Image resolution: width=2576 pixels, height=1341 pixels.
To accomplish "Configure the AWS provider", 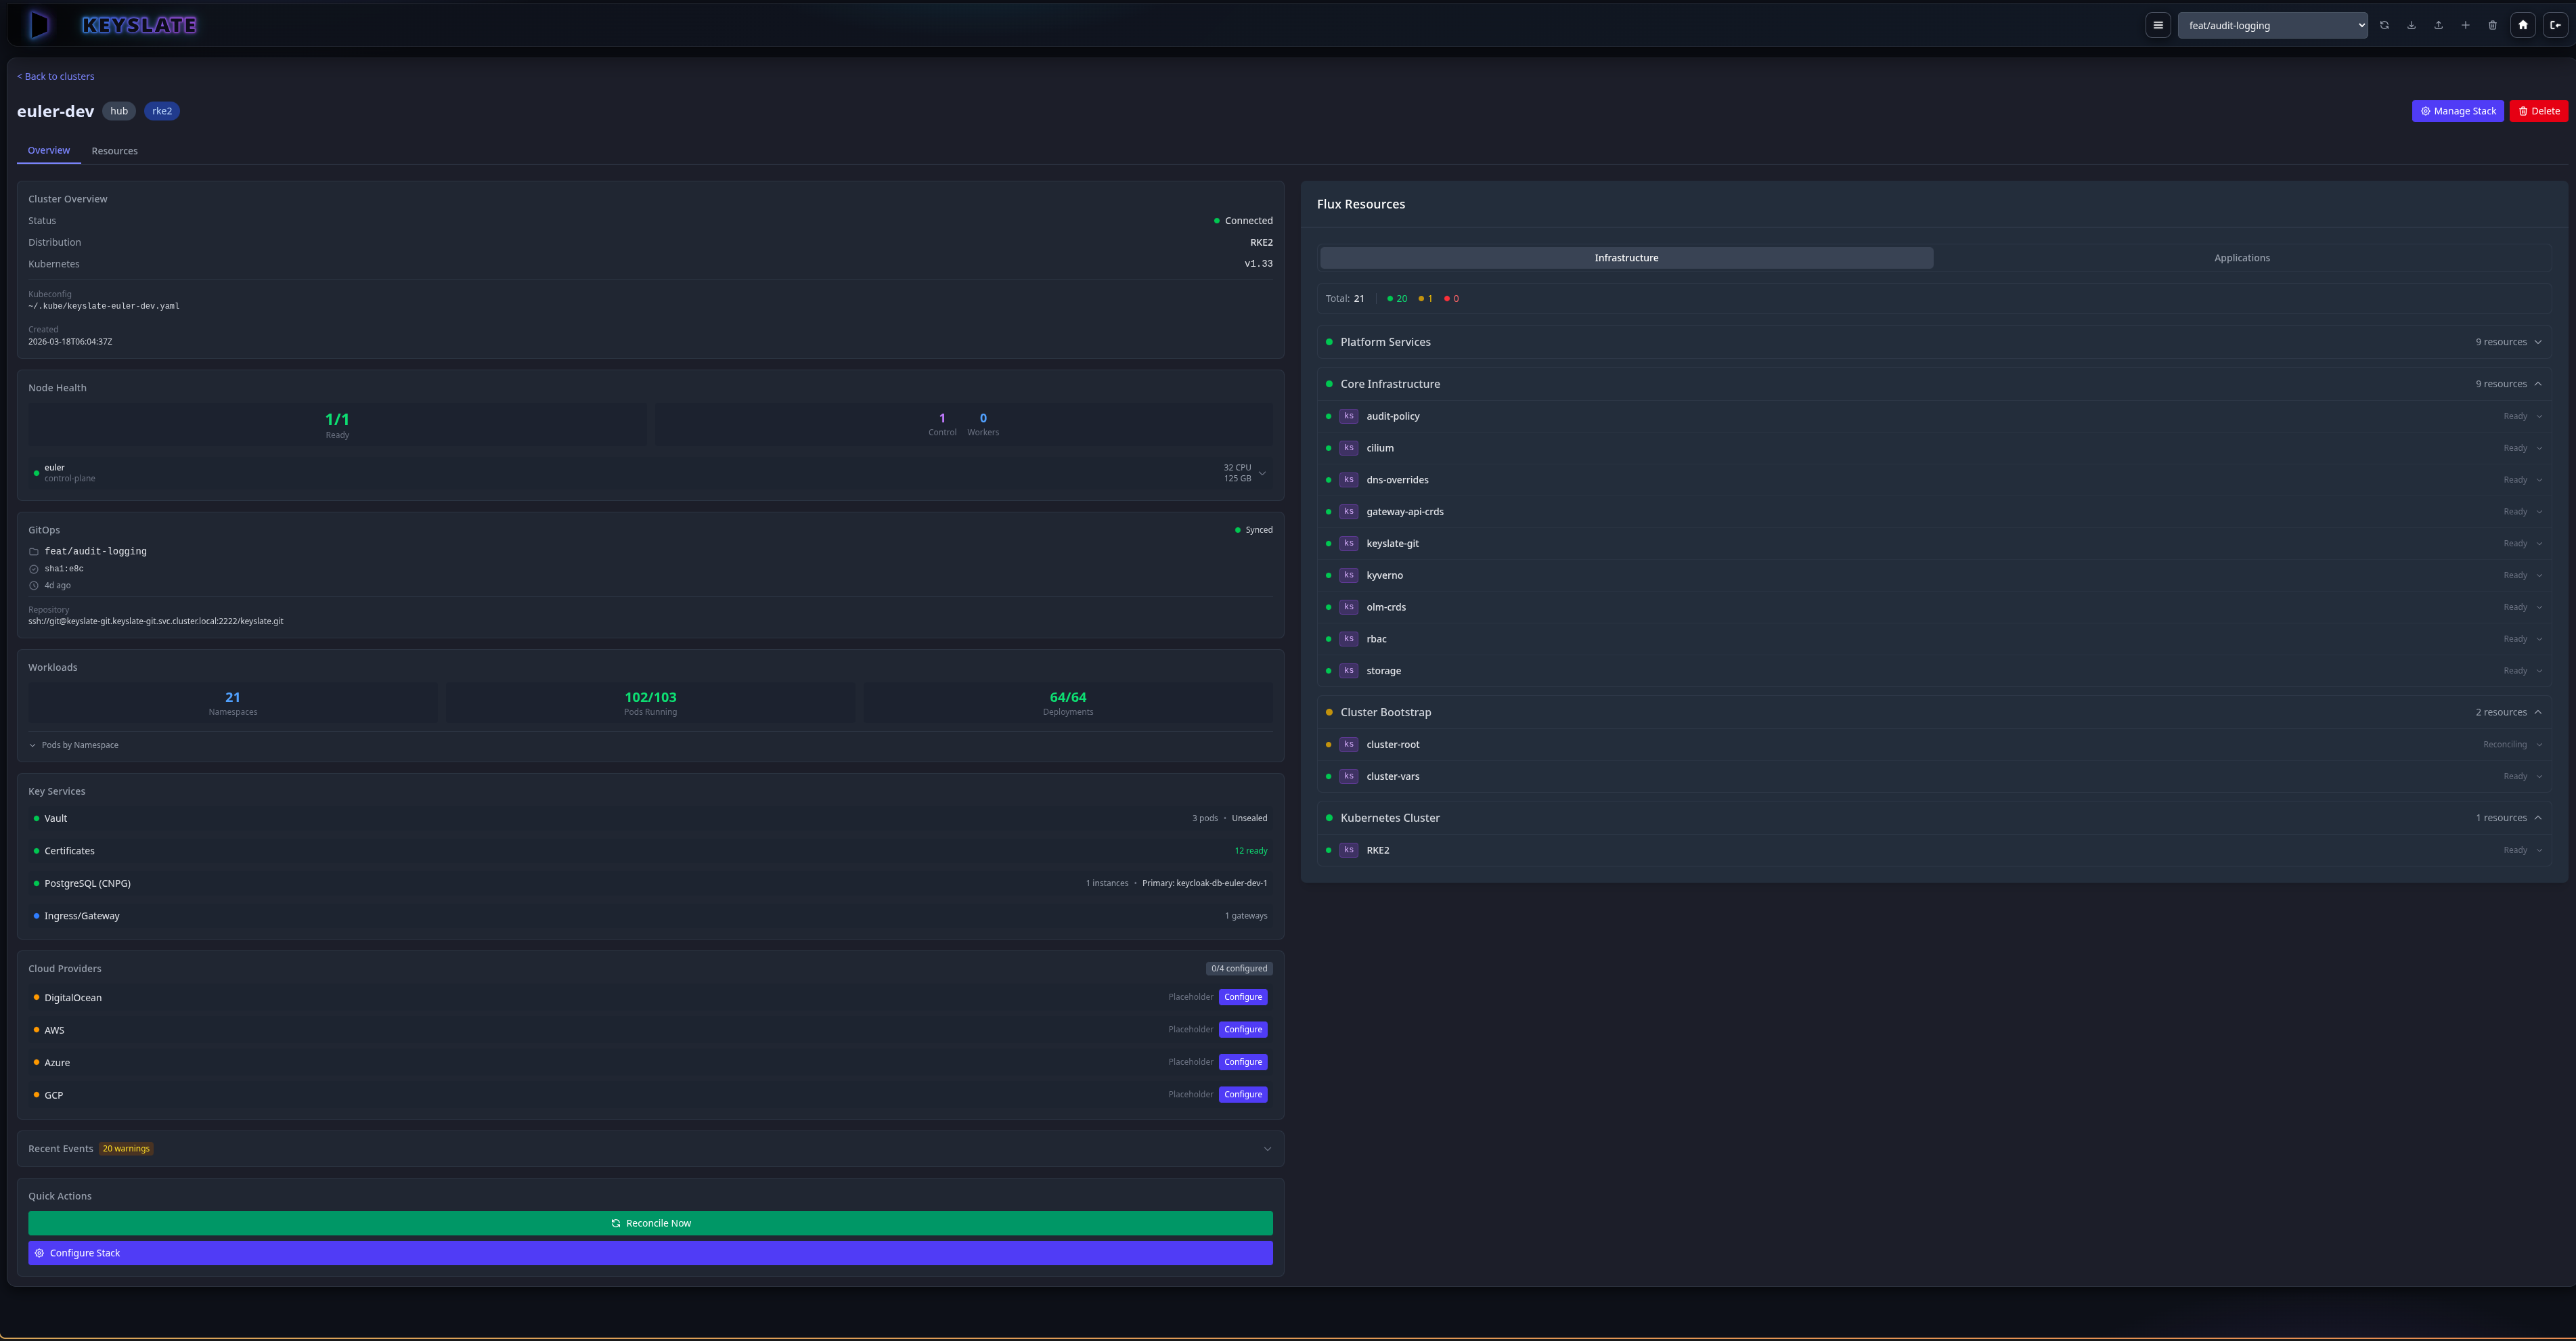I will (1243, 1030).
